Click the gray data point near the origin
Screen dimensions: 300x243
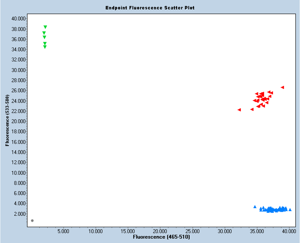pyautogui.click(x=32, y=220)
